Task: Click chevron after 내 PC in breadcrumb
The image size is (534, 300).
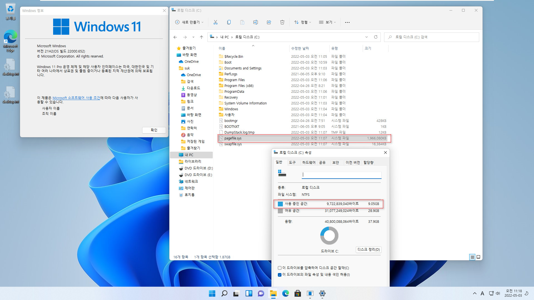Action: pyautogui.click(x=232, y=37)
